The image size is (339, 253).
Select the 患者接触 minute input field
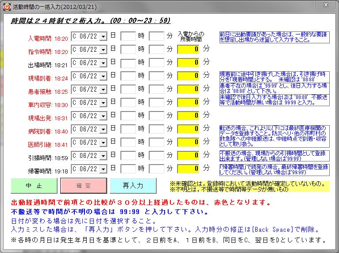pos(156,89)
